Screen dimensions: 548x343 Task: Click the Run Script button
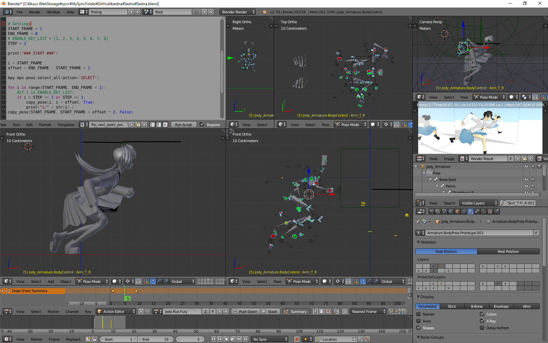point(184,124)
